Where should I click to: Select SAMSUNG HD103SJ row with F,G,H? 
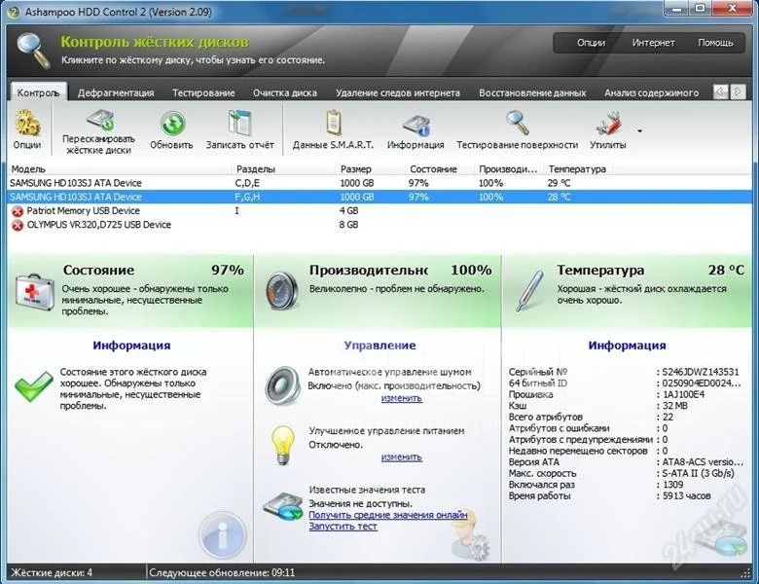(379, 197)
